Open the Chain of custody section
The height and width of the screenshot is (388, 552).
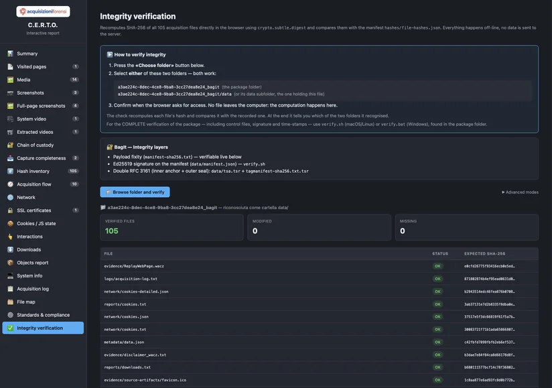(x=43, y=145)
